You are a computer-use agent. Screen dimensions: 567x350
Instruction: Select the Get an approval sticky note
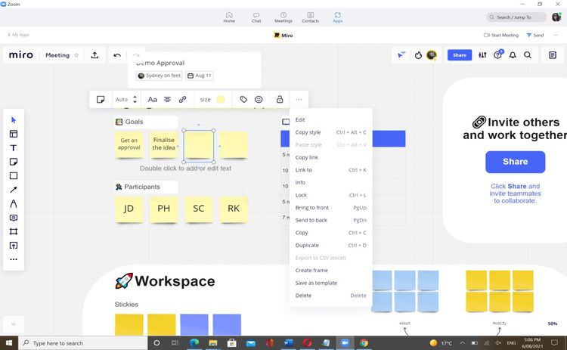pos(129,144)
